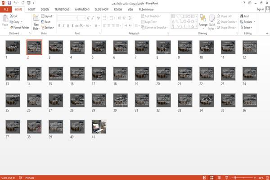Click Reading View icon in status bar
The image size is (270, 180).
point(219,178)
